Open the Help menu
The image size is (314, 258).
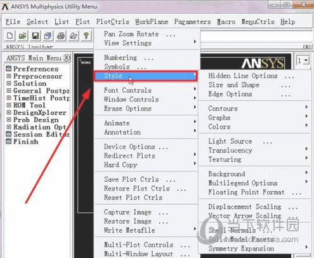point(288,22)
